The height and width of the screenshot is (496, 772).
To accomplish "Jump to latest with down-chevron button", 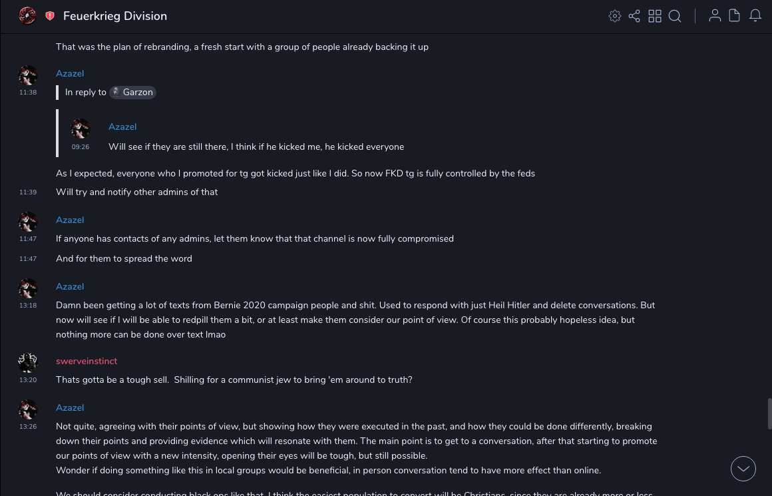I will [743, 469].
